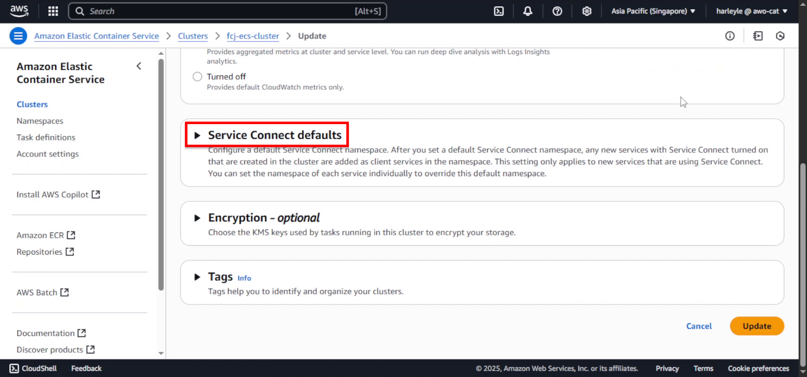The height and width of the screenshot is (377, 807).
Task: Click the hexagon clock icon at top right
Action: click(x=780, y=36)
